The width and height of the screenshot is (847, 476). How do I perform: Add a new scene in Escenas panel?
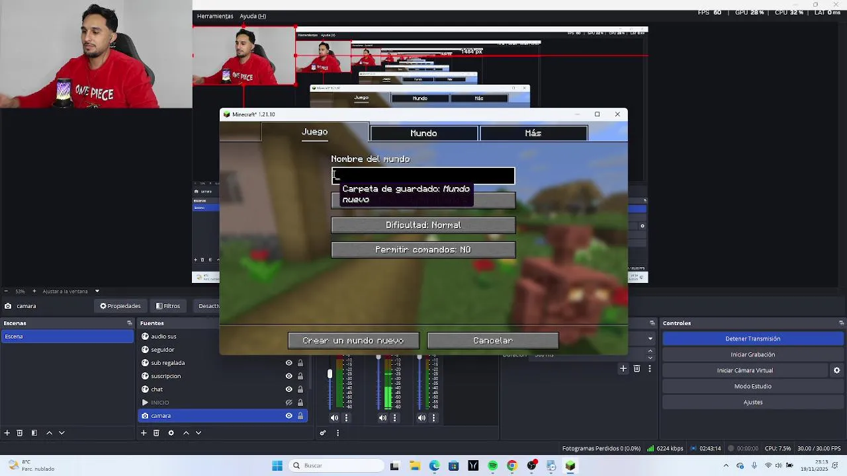[7, 433]
